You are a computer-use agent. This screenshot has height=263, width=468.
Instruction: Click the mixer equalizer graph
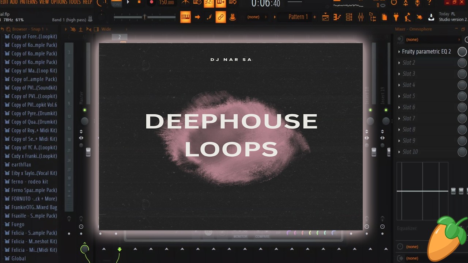click(x=423, y=191)
